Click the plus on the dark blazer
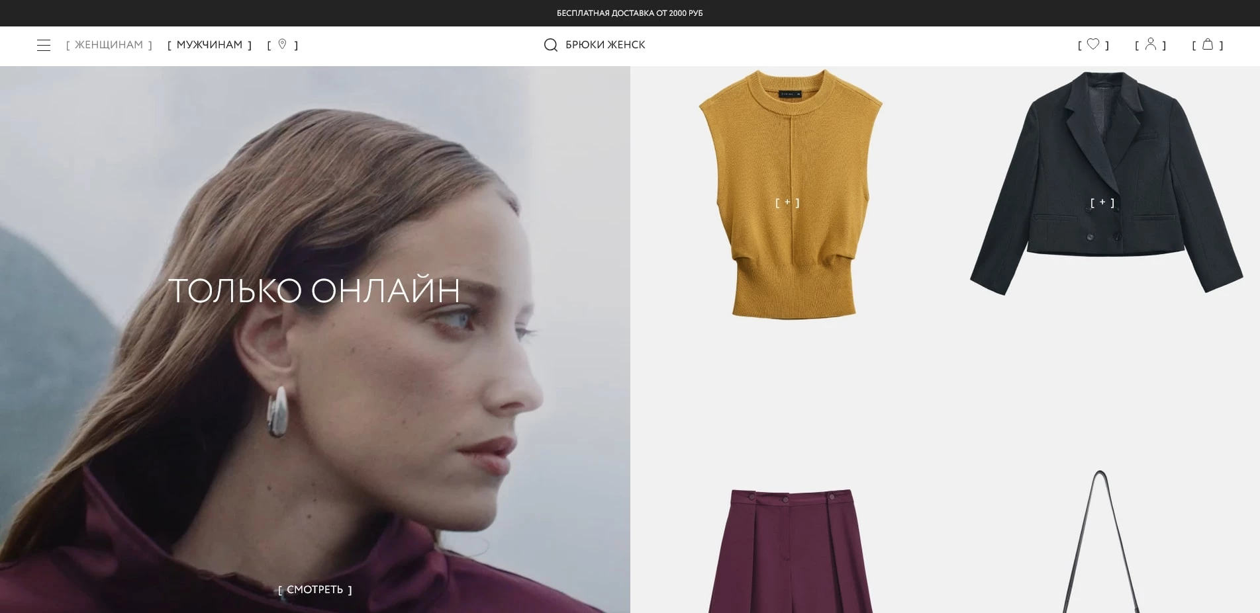 coord(1102,202)
